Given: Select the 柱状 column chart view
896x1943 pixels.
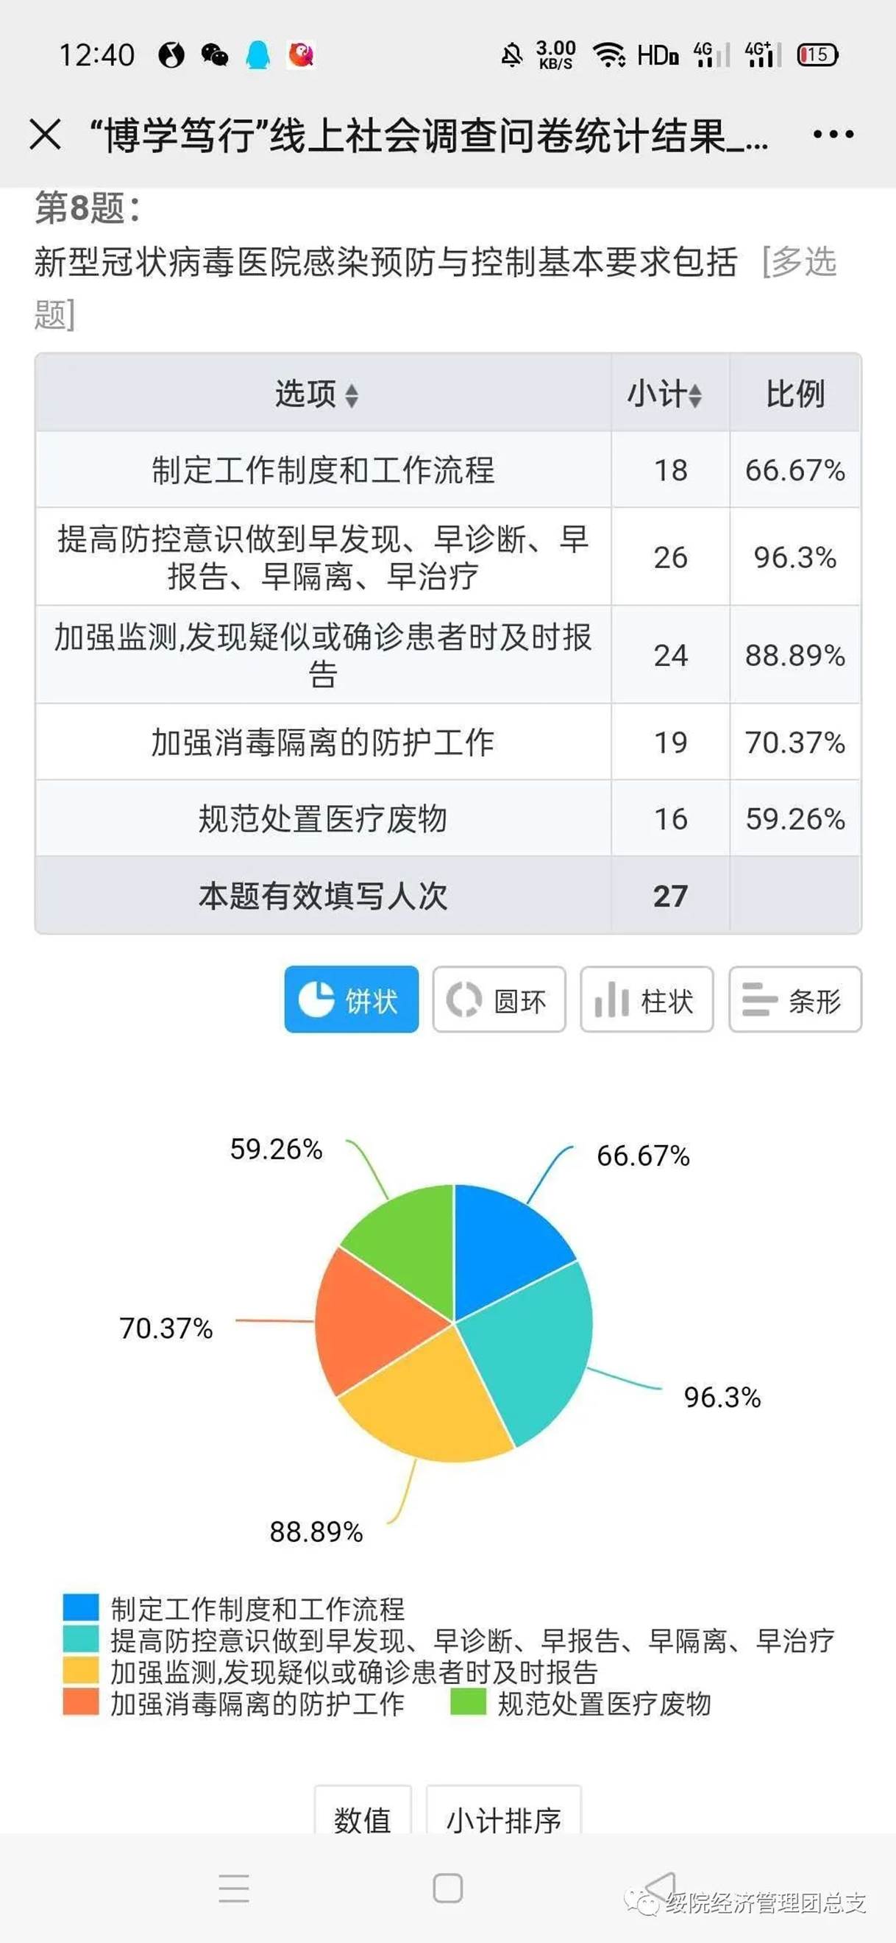Looking at the screenshot, I should click(647, 999).
